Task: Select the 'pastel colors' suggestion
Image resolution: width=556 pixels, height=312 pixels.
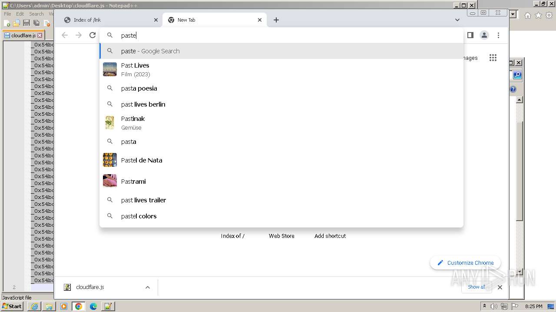Action: [x=281, y=216]
